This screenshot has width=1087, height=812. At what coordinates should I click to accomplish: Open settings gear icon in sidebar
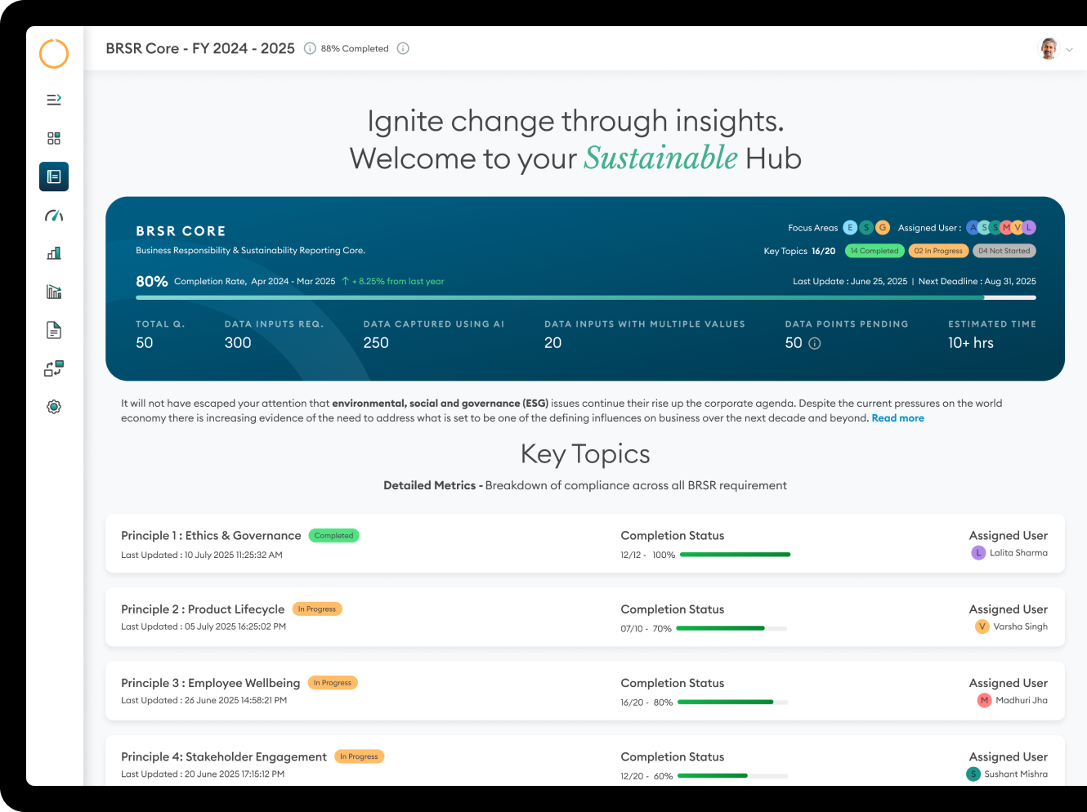(54, 407)
